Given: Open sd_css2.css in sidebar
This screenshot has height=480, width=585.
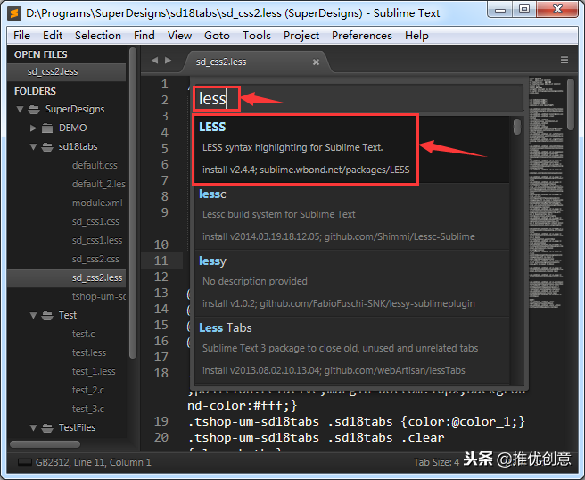Looking at the screenshot, I should pyautogui.click(x=95, y=259).
